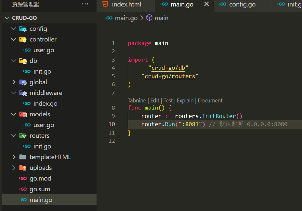Click line number 8 in gutter
This screenshot has width=302, height=211.
113,108
